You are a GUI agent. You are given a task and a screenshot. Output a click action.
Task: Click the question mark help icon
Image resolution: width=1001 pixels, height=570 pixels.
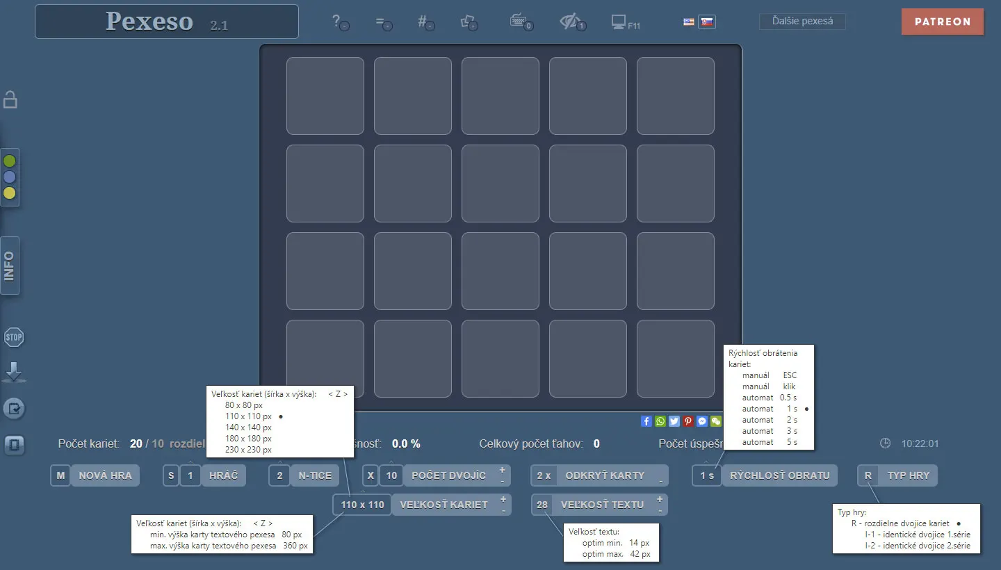coord(339,22)
